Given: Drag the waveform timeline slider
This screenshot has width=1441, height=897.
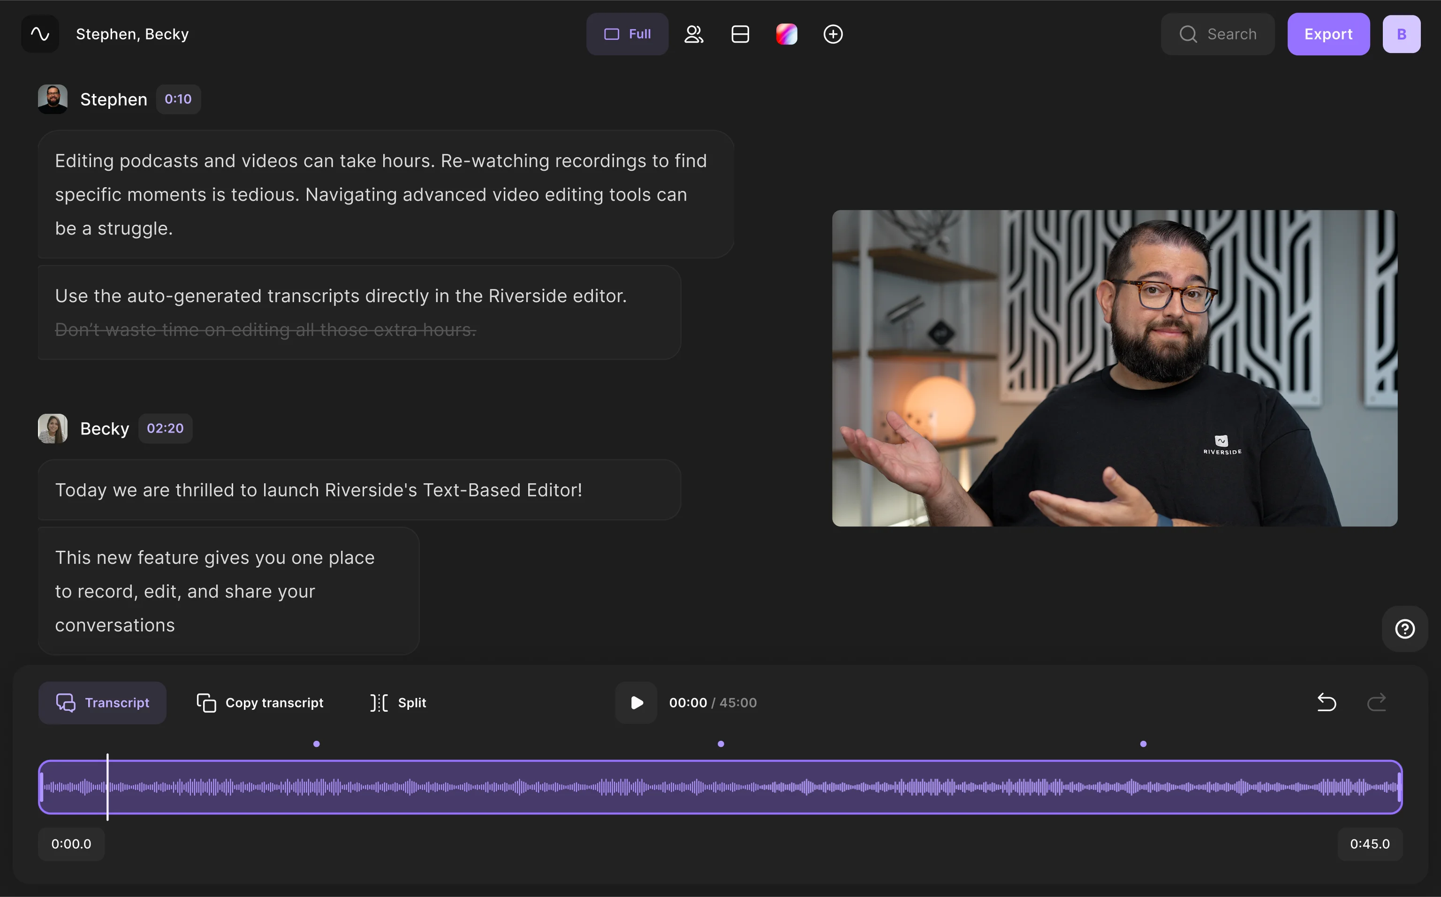Looking at the screenshot, I should (107, 788).
